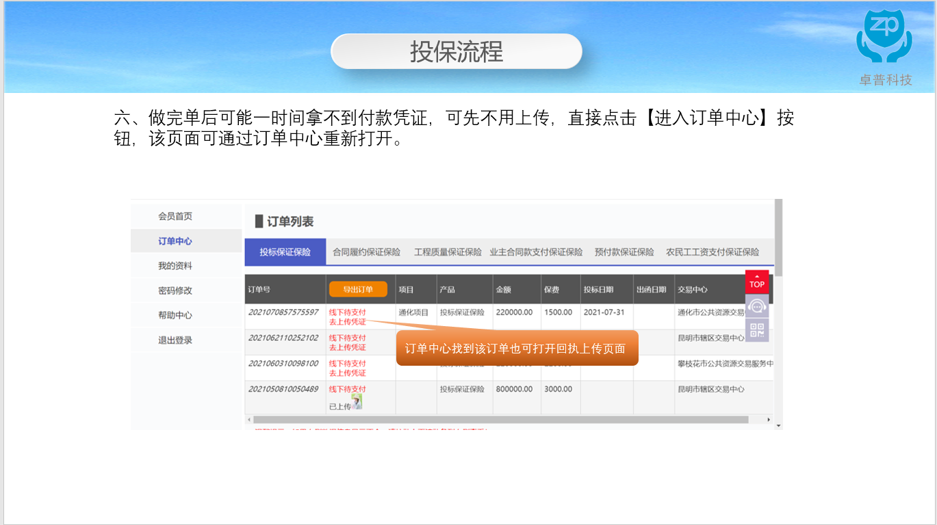Click the page vertical scrollbar thumb
The height and width of the screenshot is (525, 937).
coord(778,238)
